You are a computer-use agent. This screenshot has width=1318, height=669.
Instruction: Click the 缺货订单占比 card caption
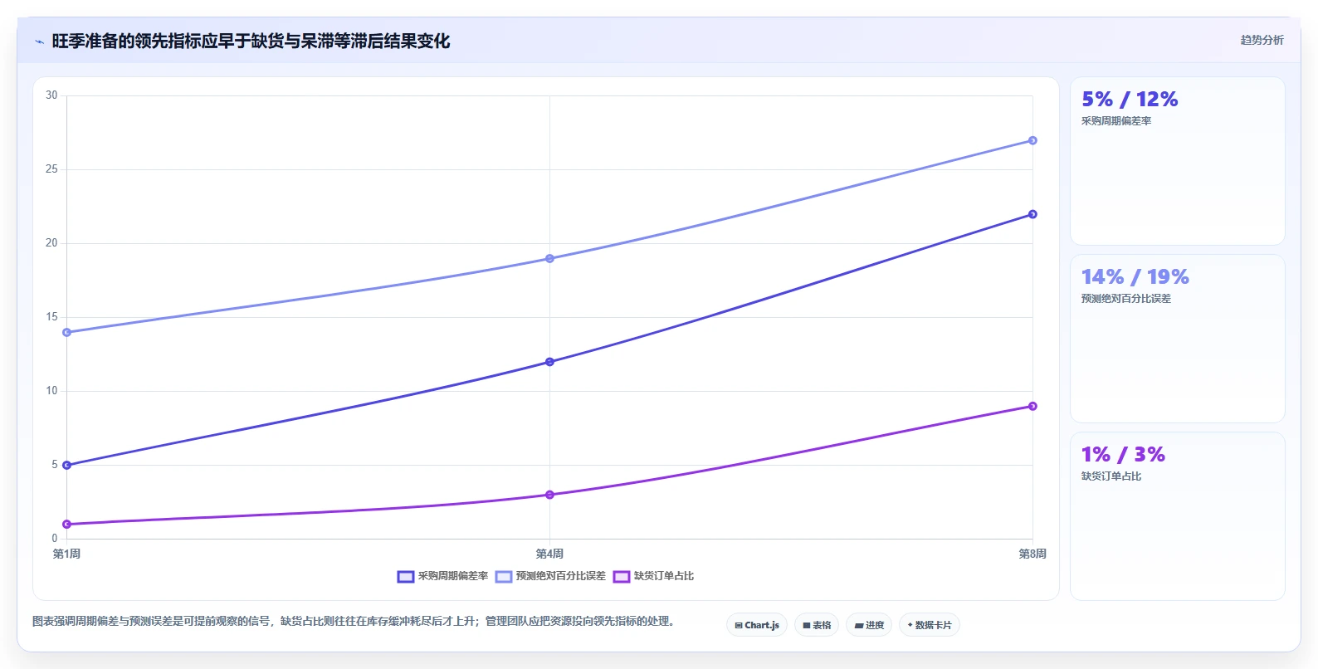click(1111, 476)
